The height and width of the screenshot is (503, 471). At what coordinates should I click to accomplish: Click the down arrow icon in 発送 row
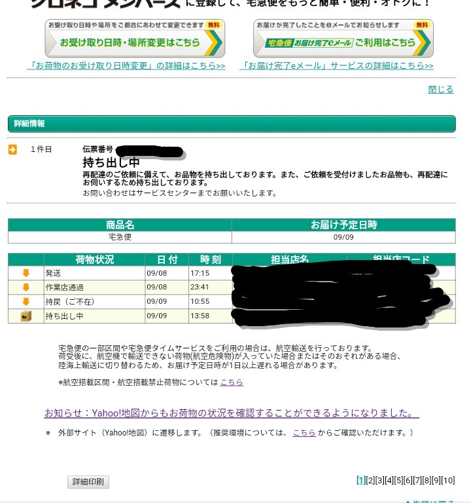[x=26, y=273]
